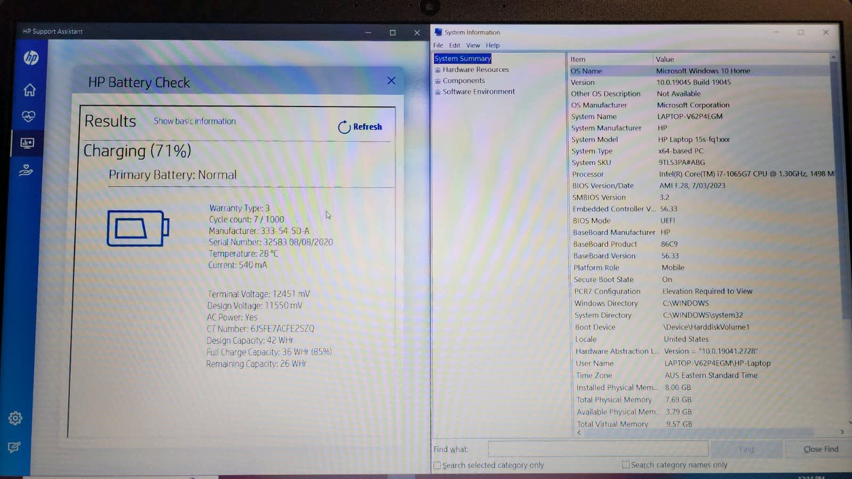Expand the Hardware Resources node
Viewport: 852px width, 479px height.
[438, 70]
